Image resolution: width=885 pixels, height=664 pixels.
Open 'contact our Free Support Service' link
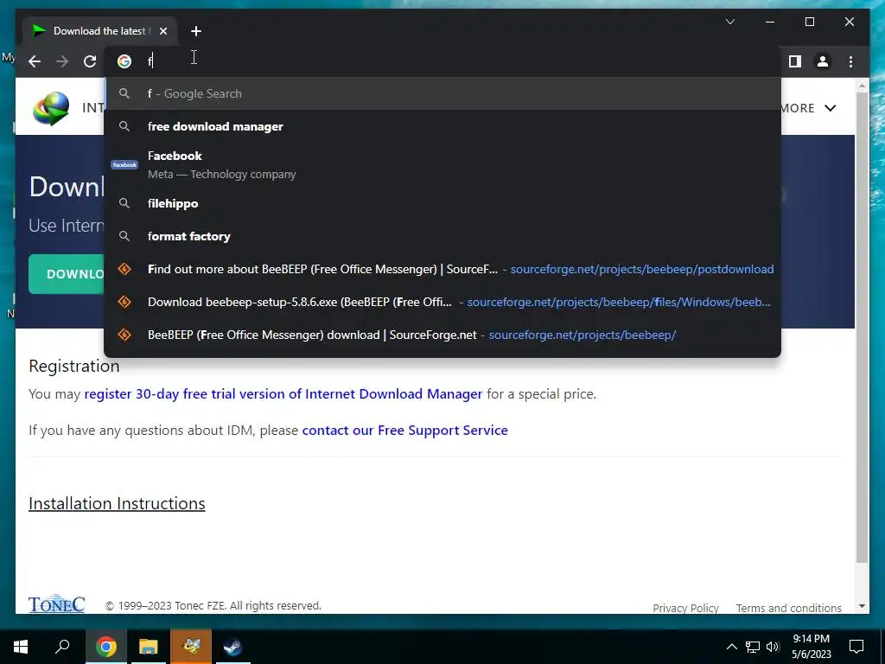pyautogui.click(x=404, y=431)
